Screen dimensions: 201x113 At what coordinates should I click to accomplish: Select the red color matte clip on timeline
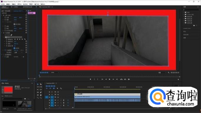click(x=107, y=94)
